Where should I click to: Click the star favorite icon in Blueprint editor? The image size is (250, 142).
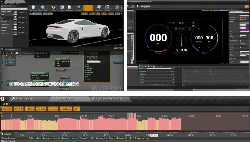click(3, 53)
